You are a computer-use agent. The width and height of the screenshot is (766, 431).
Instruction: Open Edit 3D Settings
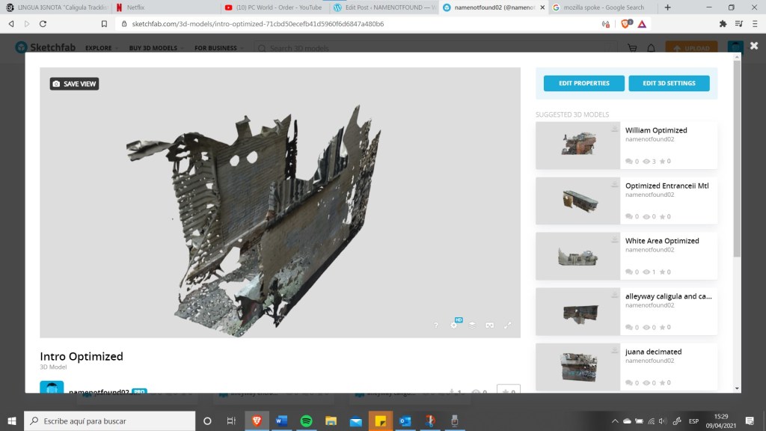coord(669,83)
